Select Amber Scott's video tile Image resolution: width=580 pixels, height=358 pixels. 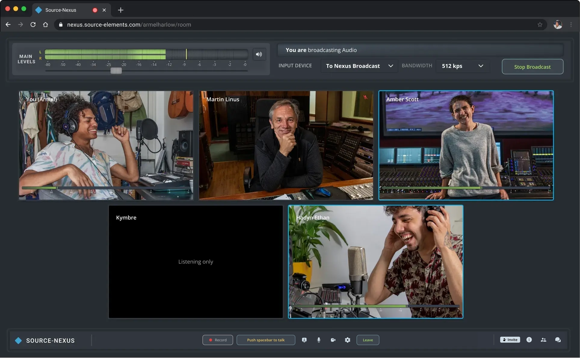pos(466,145)
